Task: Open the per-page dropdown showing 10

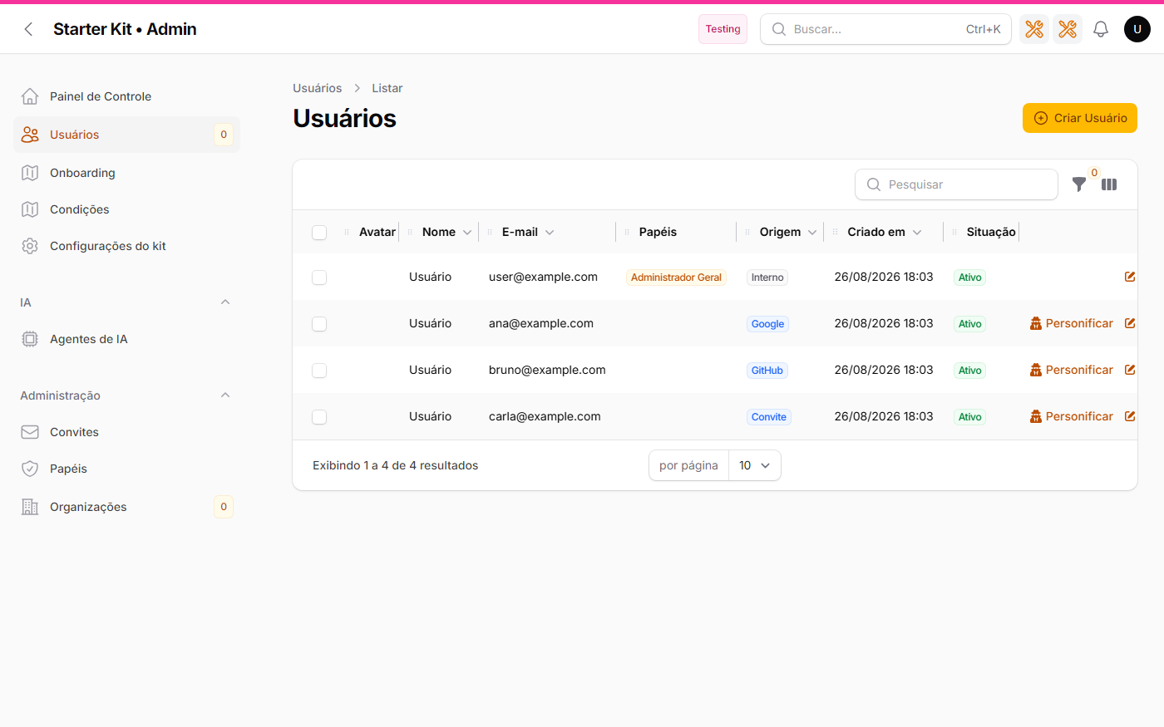Action: click(x=755, y=465)
